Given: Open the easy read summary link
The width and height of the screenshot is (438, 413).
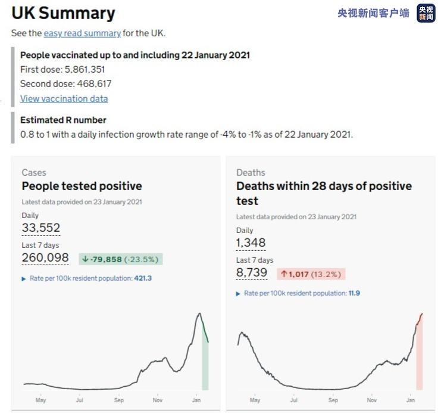Looking at the screenshot, I should pyautogui.click(x=82, y=33).
